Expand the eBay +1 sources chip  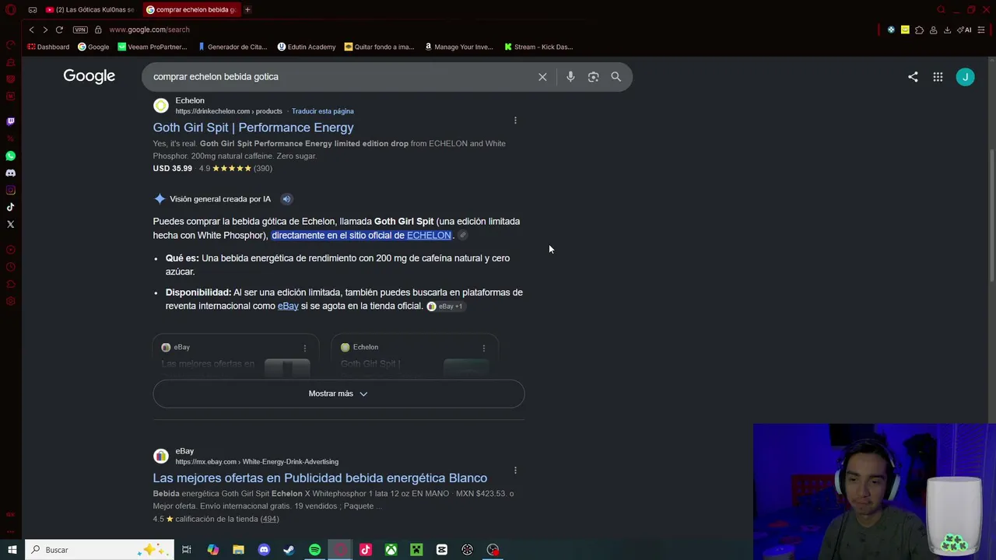[x=445, y=306]
